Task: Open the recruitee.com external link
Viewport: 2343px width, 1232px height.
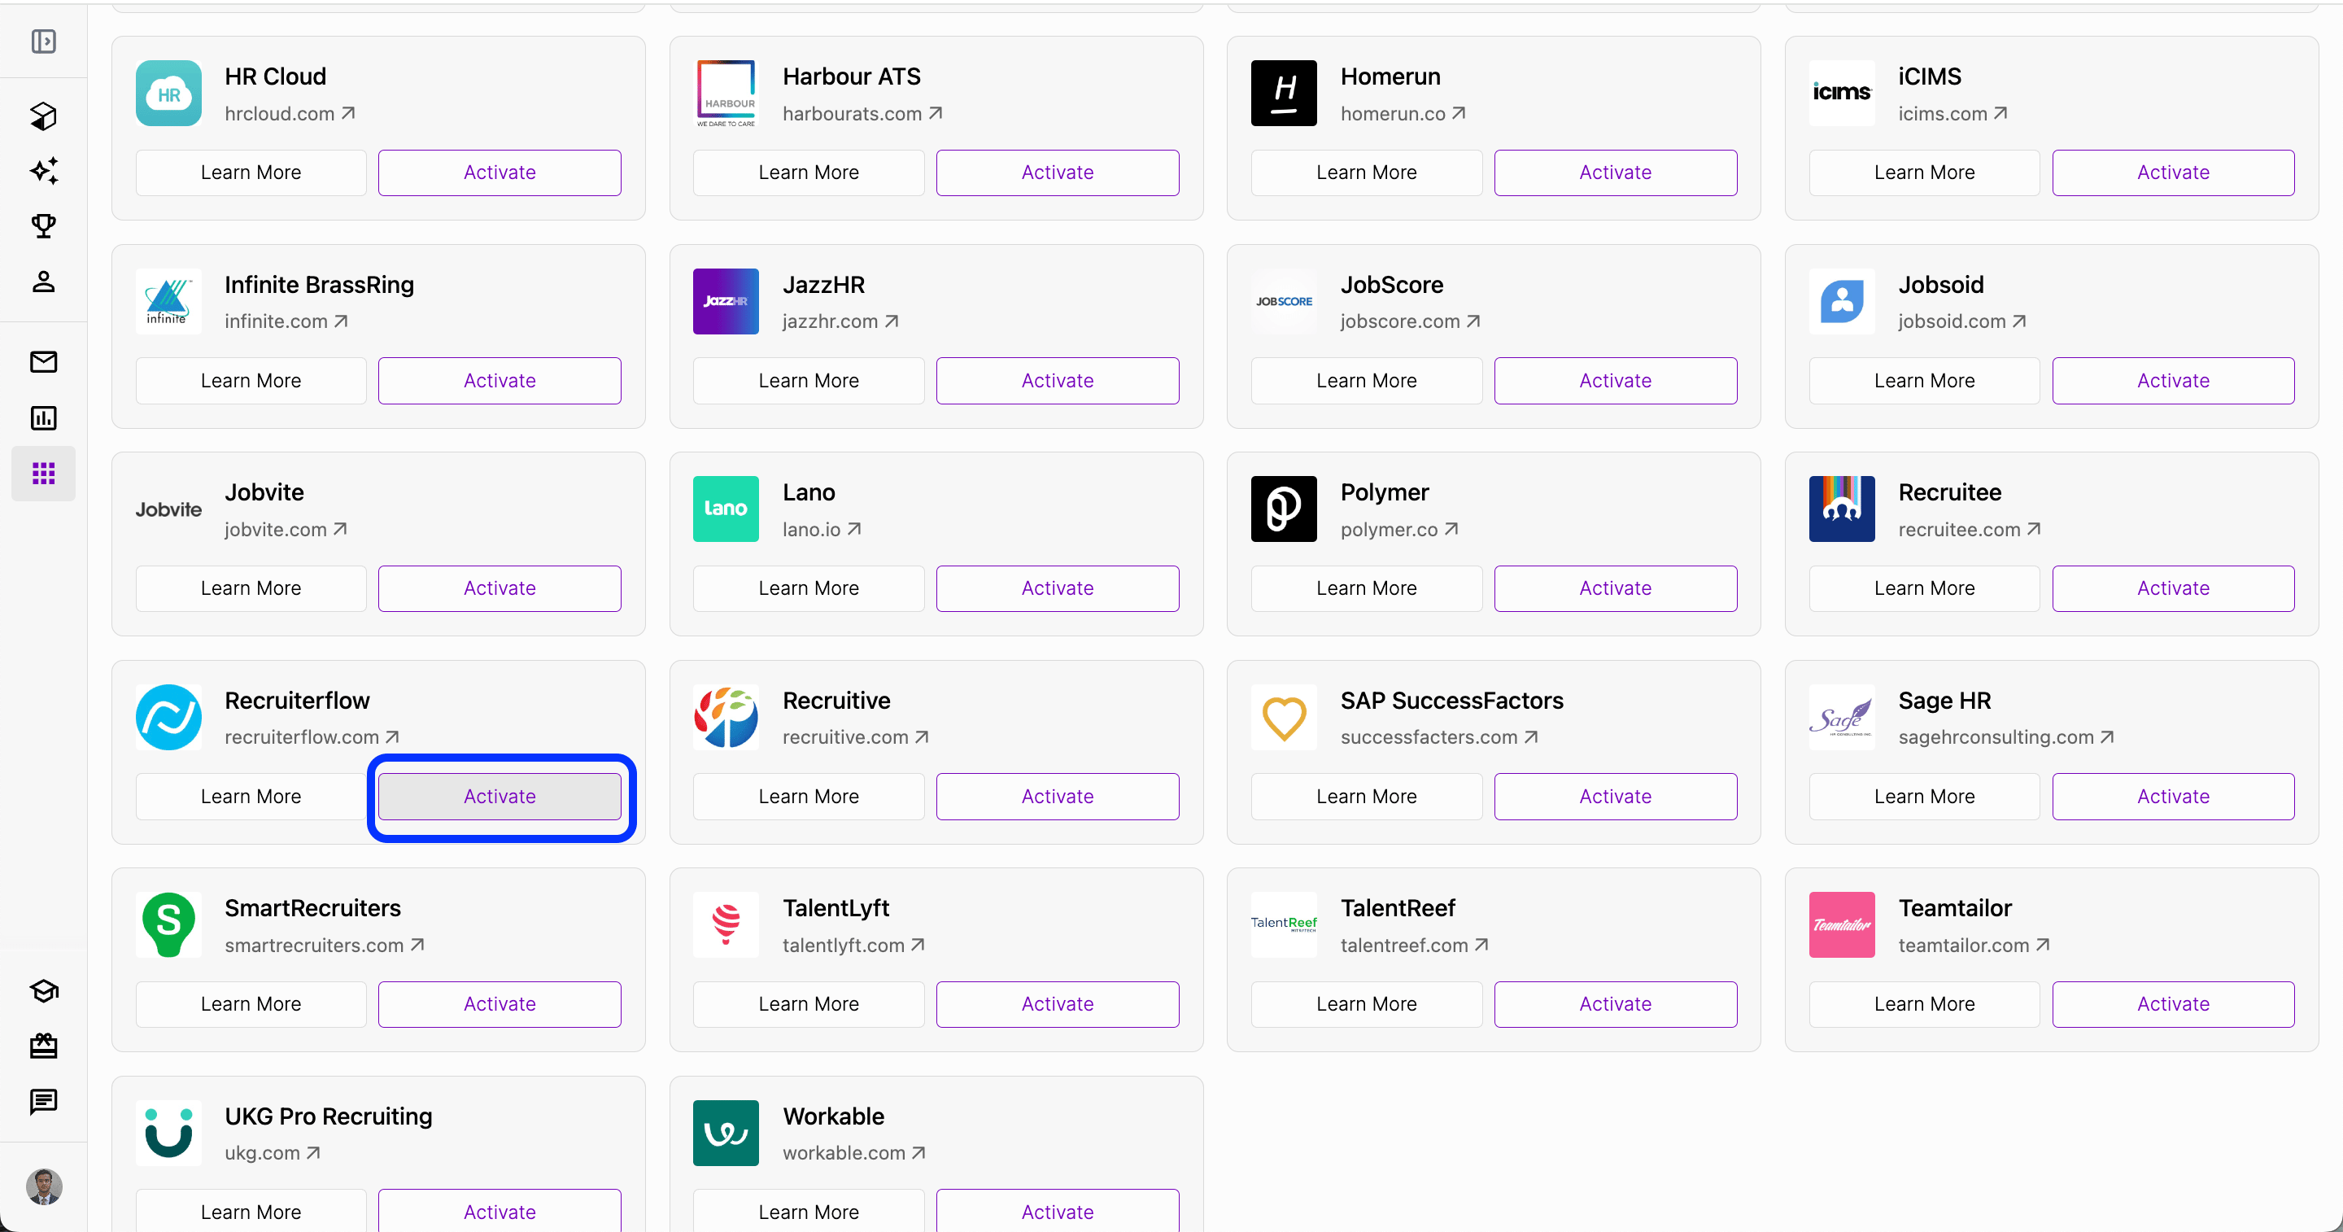Action: pos(1969,530)
